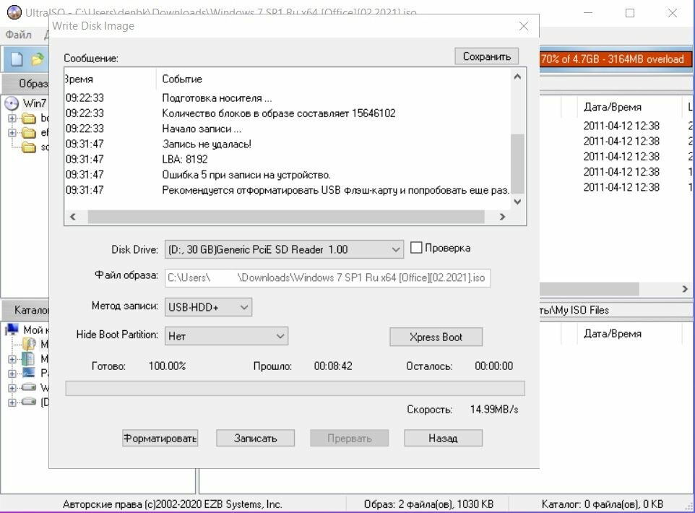This screenshot has width=695, height=513.
Task: Expand the first folder under Win7 tree
Action: click(x=12, y=118)
